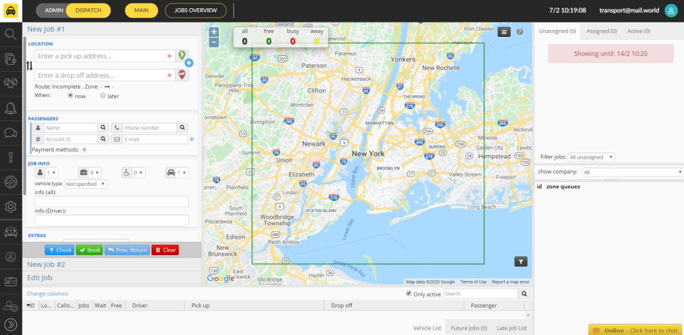Open the ID card sidebar icon

click(x=10, y=282)
